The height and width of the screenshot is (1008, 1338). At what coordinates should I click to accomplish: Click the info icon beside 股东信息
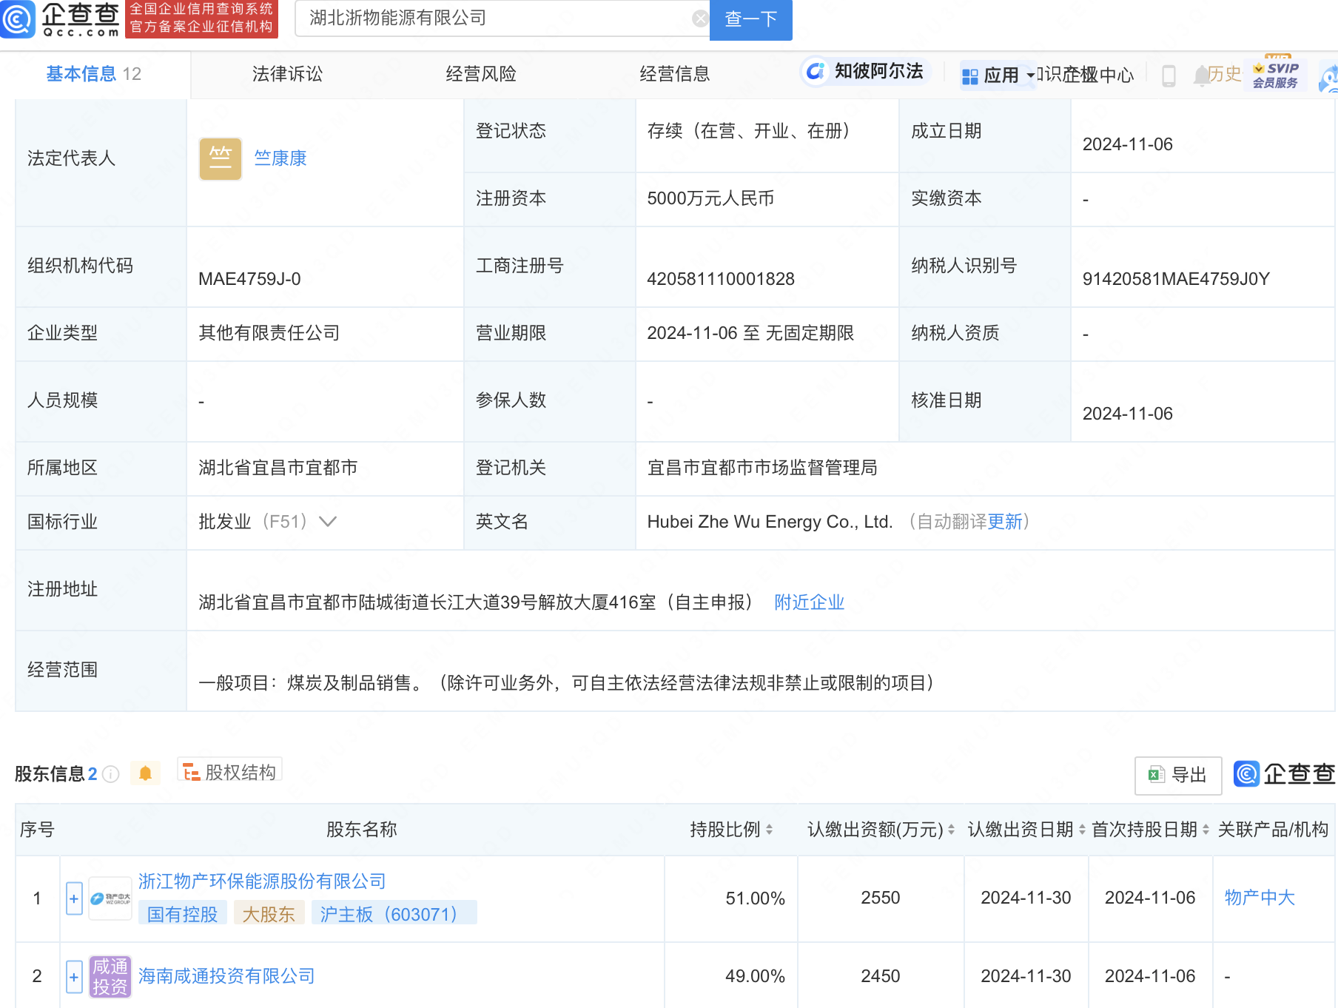click(111, 774)
